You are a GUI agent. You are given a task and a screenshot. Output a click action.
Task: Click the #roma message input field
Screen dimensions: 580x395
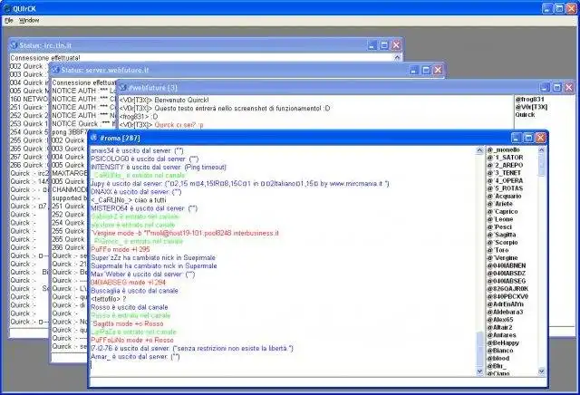coord(317,382)
